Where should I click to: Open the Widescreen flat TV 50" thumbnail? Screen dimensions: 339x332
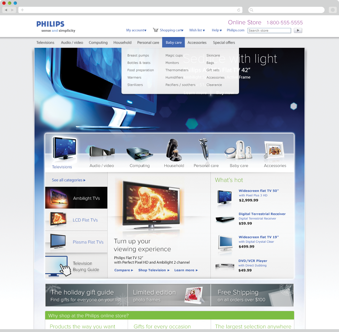tap(225, 197)
